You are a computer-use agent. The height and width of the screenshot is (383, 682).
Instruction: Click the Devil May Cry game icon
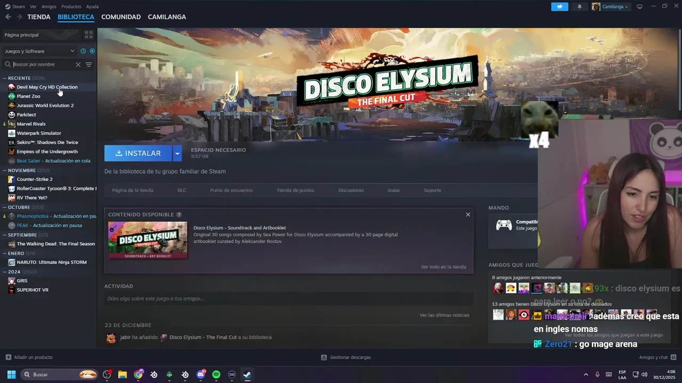coord(12,87)
